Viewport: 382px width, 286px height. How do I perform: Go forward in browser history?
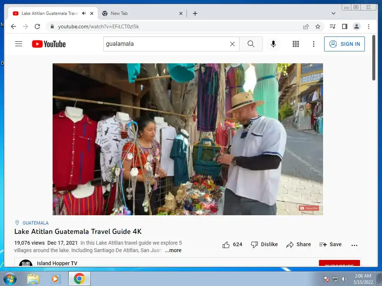point(25,26)
